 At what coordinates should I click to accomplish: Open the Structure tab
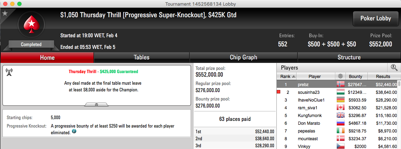pos(349,58)
